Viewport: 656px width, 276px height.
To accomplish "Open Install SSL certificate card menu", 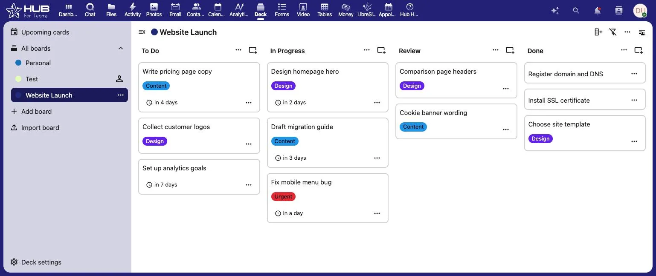I will 634,100.
